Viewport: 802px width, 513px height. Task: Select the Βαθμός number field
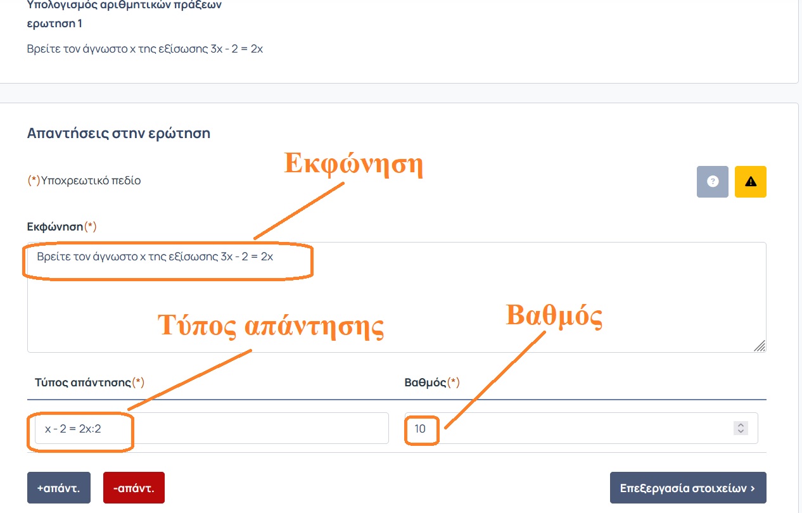click(x=570, y=429)
